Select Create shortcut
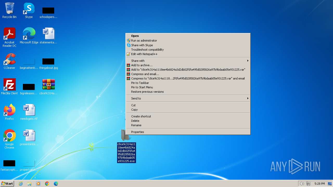Image resolution: width=333 pixels, height=187 pixels. (188, 116)
